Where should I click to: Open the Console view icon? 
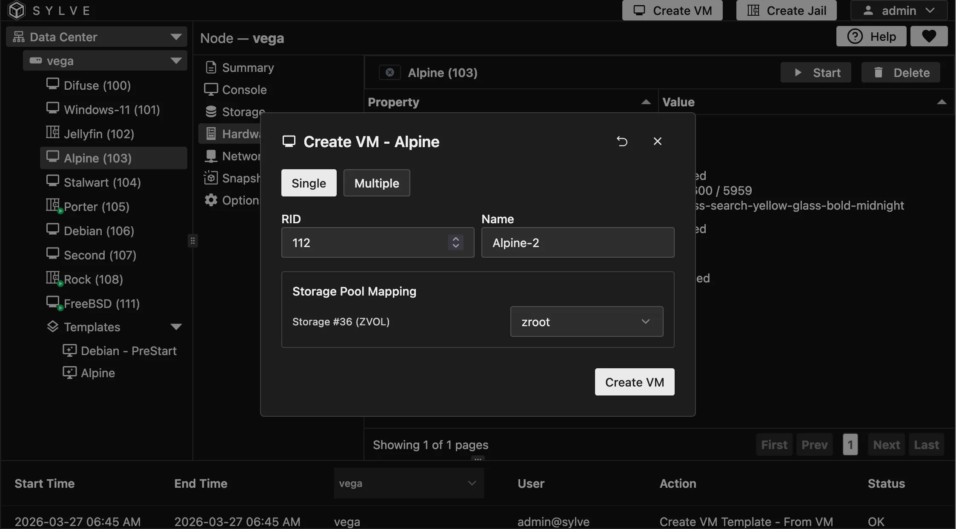pyautogui.click(x=211, y=89)
